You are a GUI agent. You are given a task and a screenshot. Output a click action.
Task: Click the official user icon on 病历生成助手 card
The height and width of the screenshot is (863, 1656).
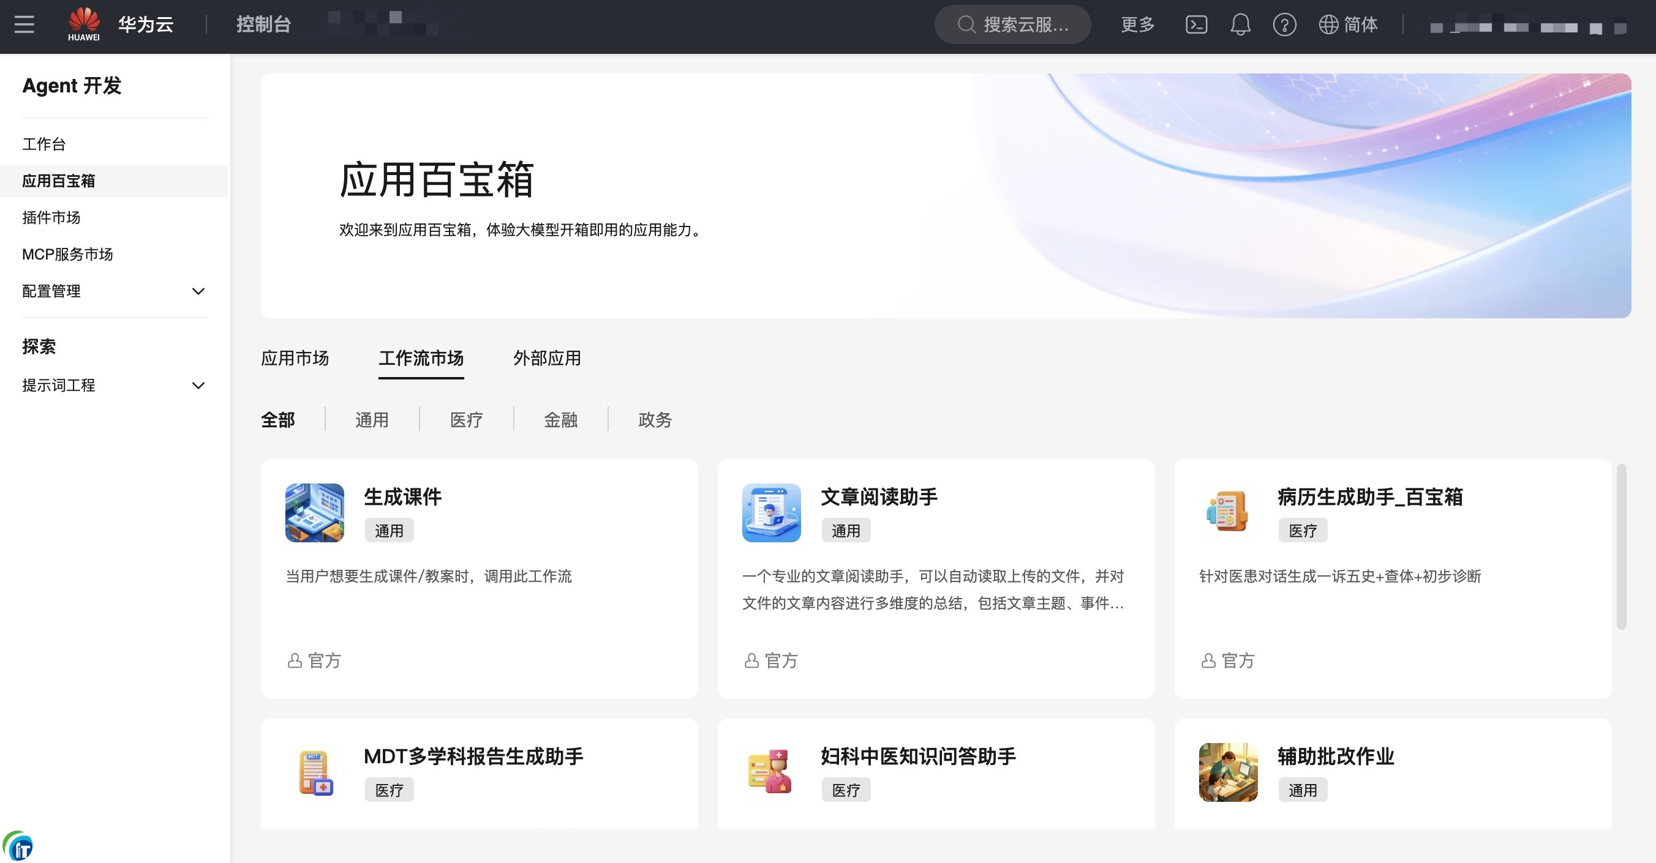pyautogui.click(x=1208, y=660)
